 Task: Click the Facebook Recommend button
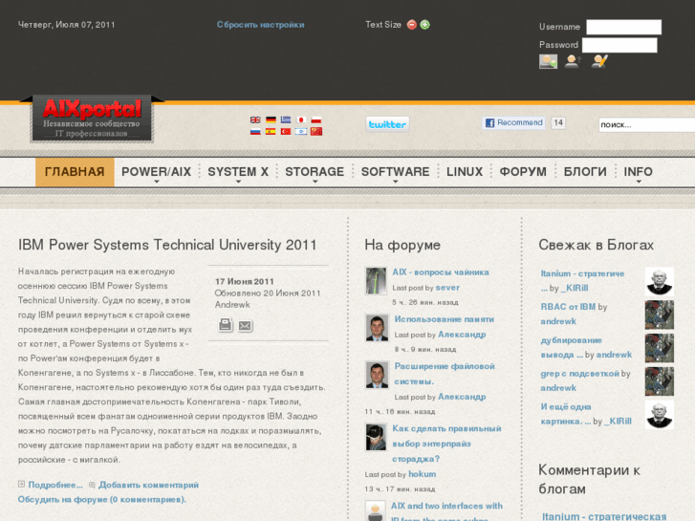[513, 122]
